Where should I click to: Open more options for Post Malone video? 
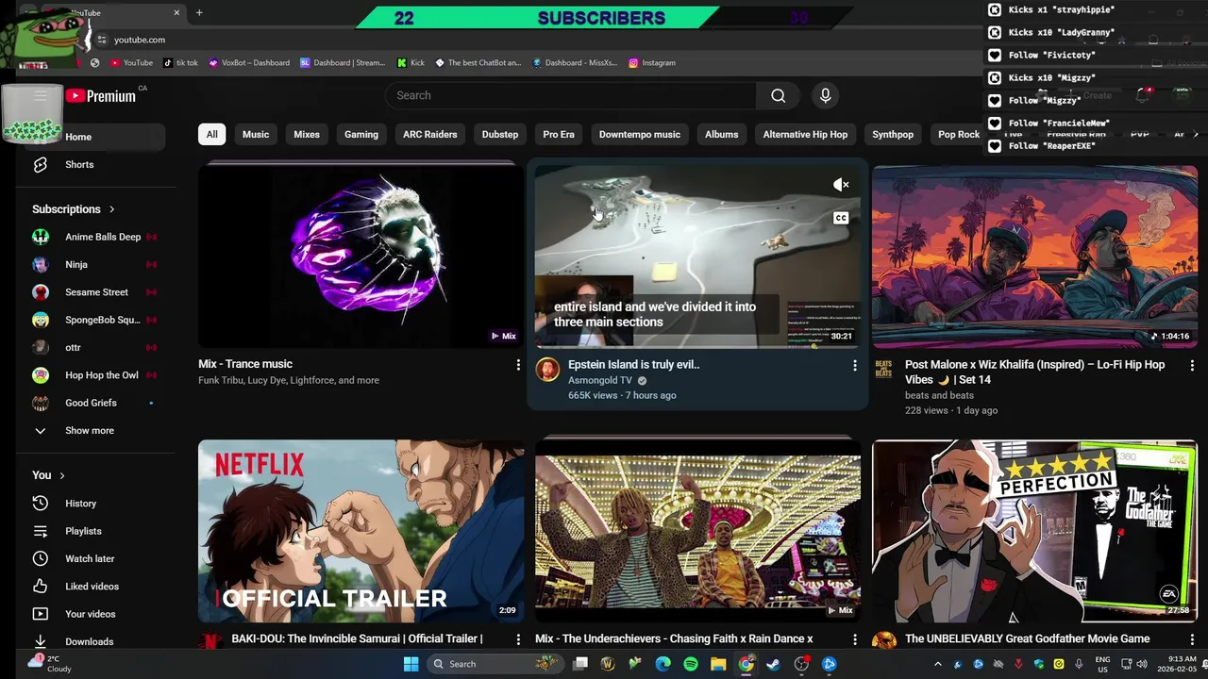tap(1191, 365)
